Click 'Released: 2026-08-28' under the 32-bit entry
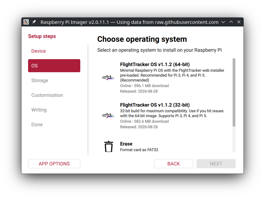This screenshot has width=265, height=199. point(139,127)
